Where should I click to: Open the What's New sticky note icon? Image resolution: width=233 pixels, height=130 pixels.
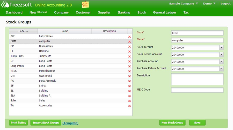point(85,5)
